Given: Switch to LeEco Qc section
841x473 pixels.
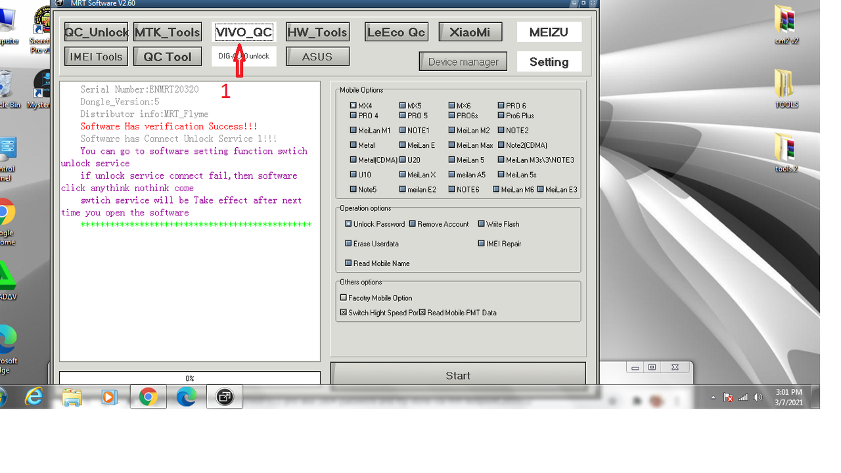Looking at the screenshot, I should click(396, 32).
